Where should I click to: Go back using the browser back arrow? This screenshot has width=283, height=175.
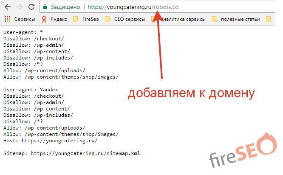(x=7, y=7)
